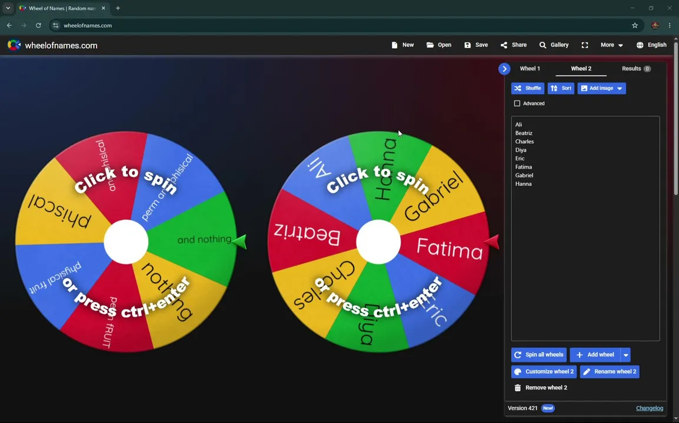This screenshot has width=679, height=423.
Task: Click Spin all wheels button
Action: 539,355
